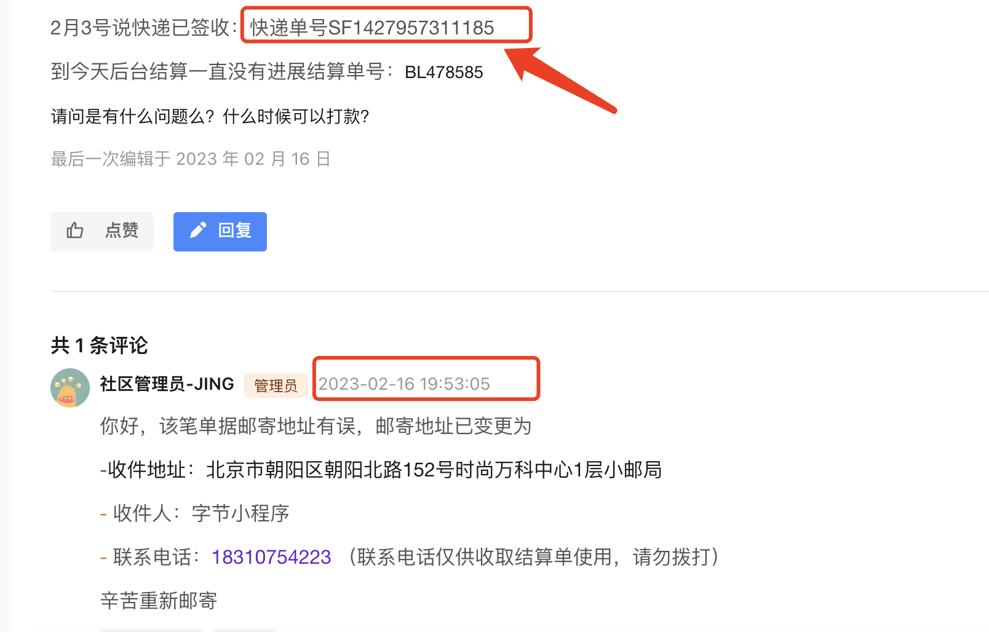Click the 收件人：字节小程序 line
Screen dimensions: 989x632
195,513
